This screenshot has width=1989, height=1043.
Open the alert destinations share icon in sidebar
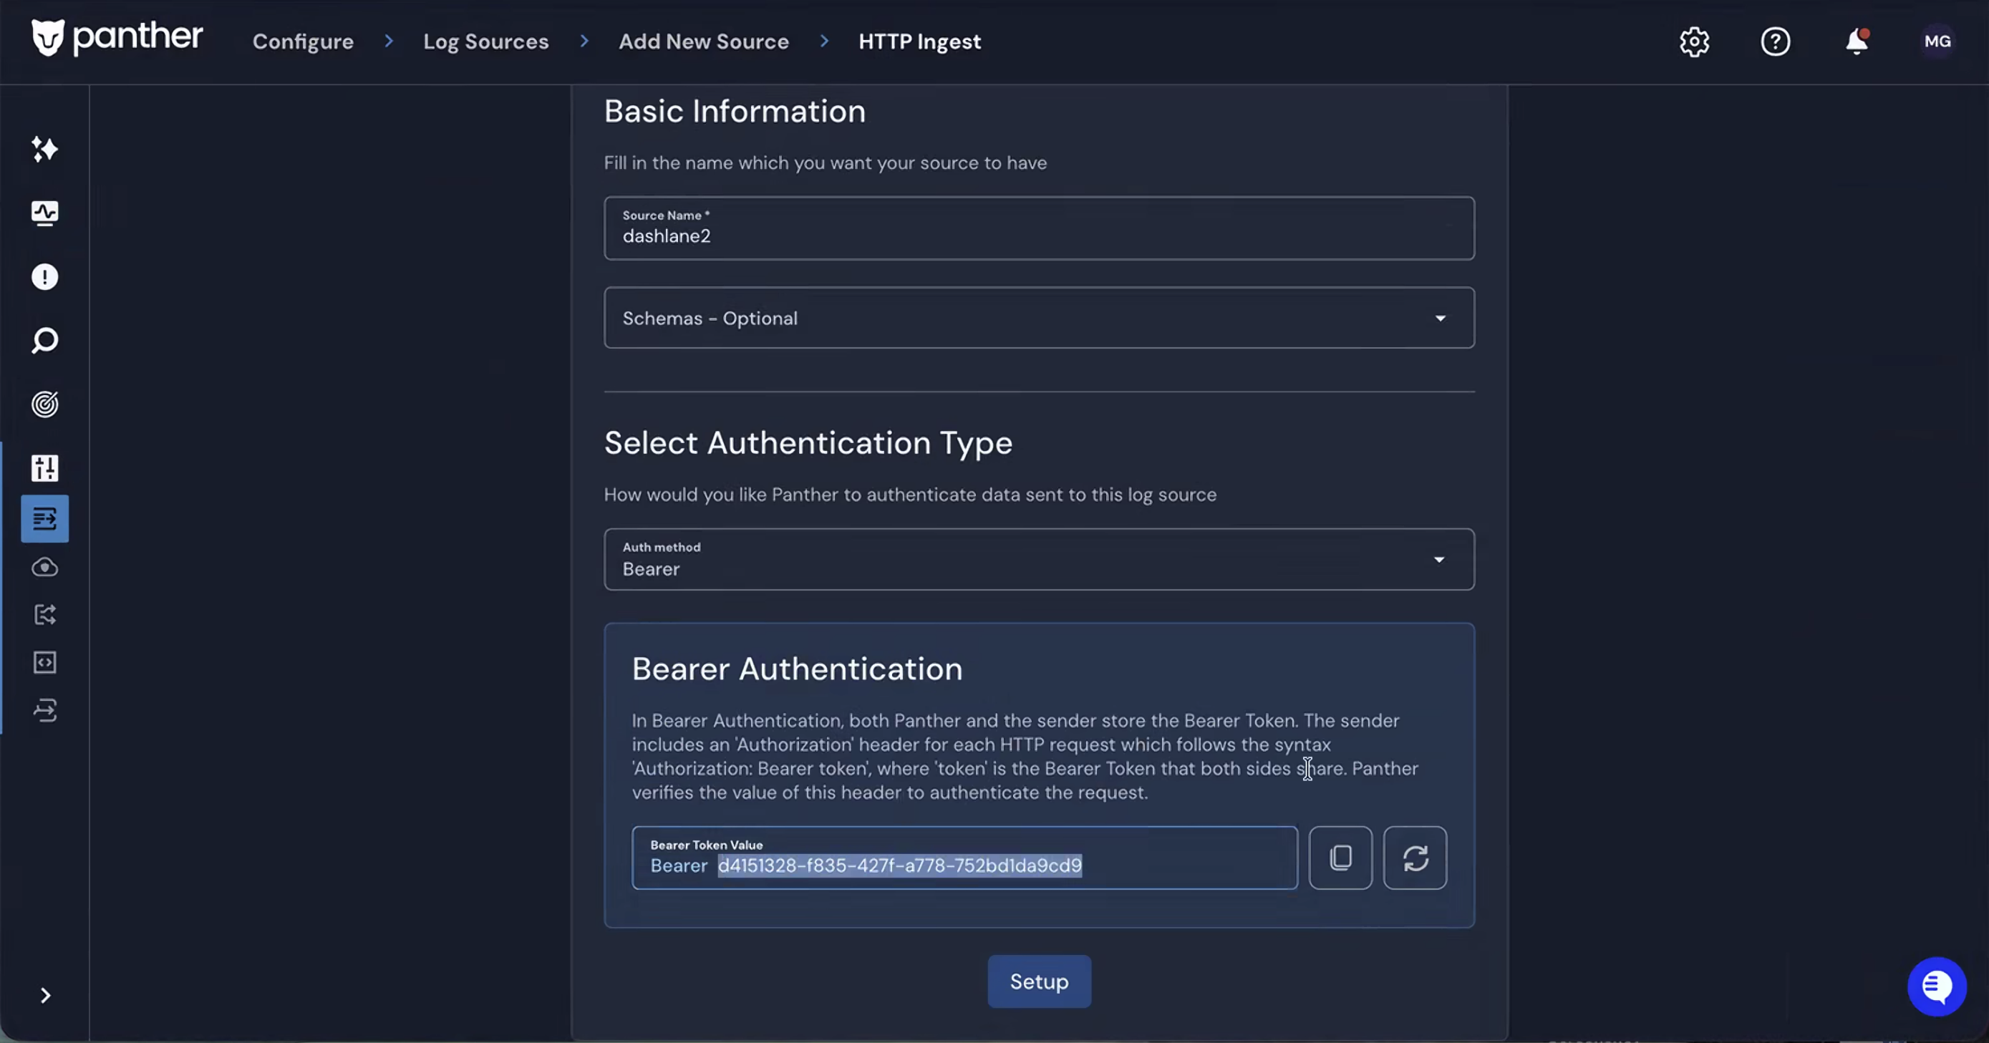coord(45,616)
